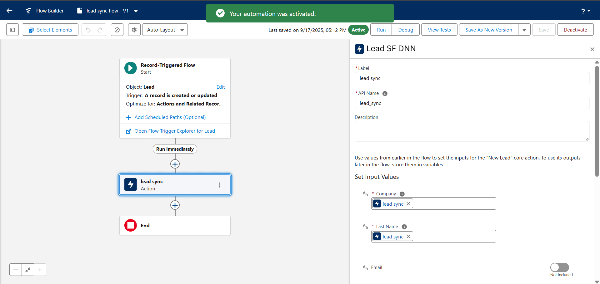Click Save As New Version
Viewport: 600px width, 284px height.
pos(489,30)
